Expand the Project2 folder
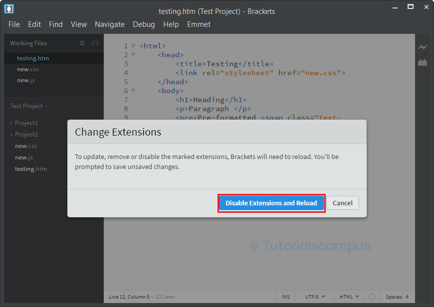Viewport: 434px width, 307px height. (11, 135)
